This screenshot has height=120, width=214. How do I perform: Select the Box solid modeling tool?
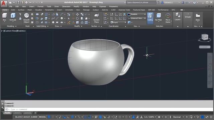tap(4, 17)
